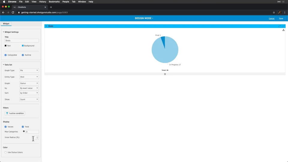The width and height of the screenshot is (288, 162).
Task: Open the Edit menu
Action: click(x=27, y=2)
